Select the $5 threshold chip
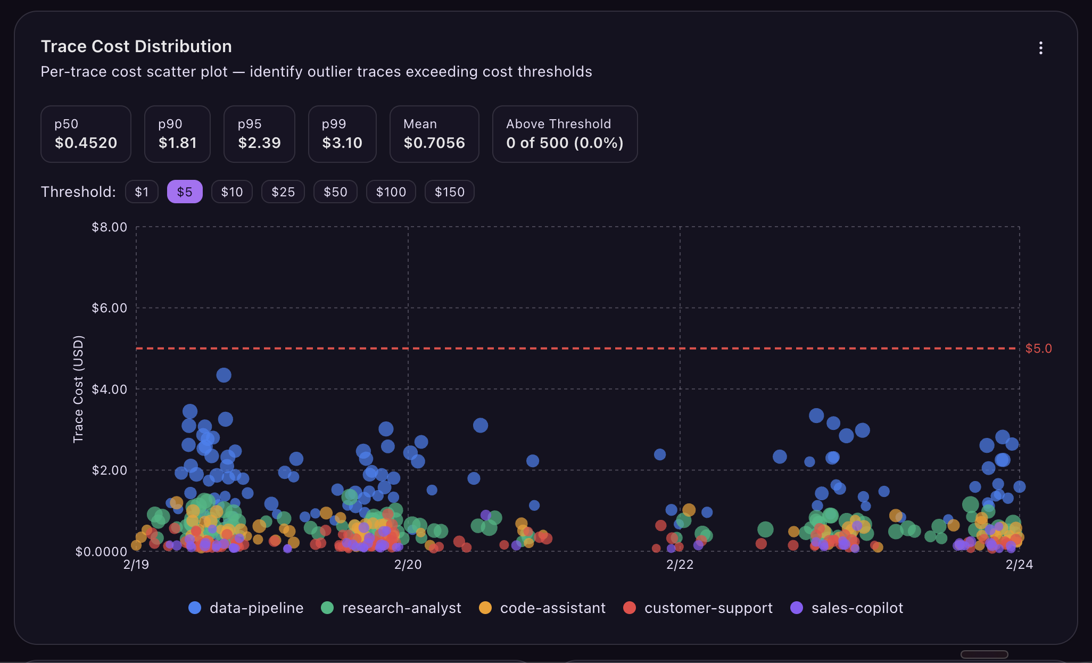Viewport: 1092px width, 663px height. 185,192
